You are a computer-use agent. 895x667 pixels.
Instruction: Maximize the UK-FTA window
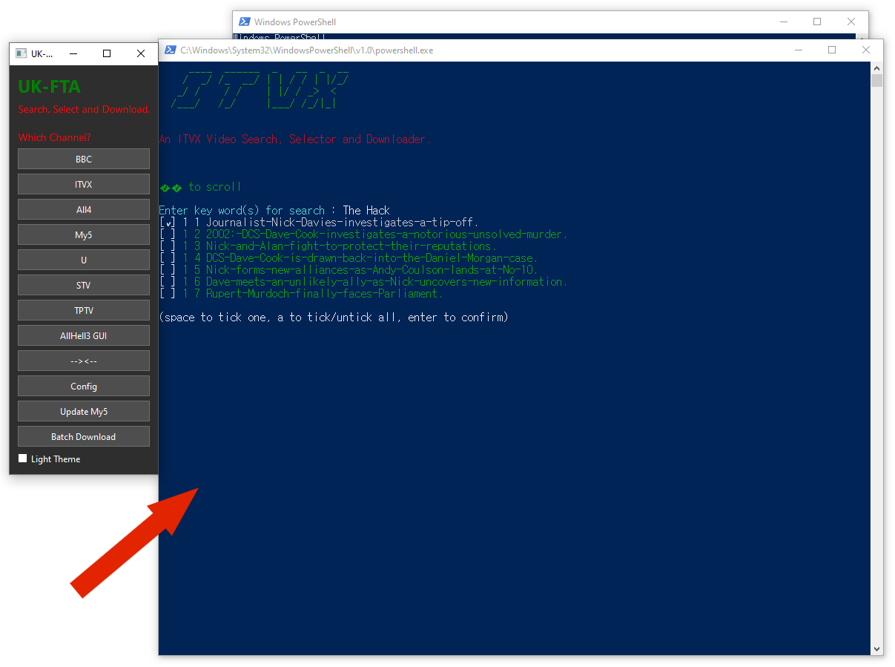click(107, 53)
